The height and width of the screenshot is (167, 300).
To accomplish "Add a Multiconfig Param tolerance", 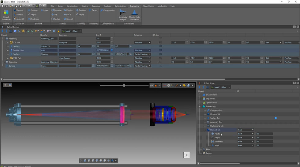I will tap(93, 10).
